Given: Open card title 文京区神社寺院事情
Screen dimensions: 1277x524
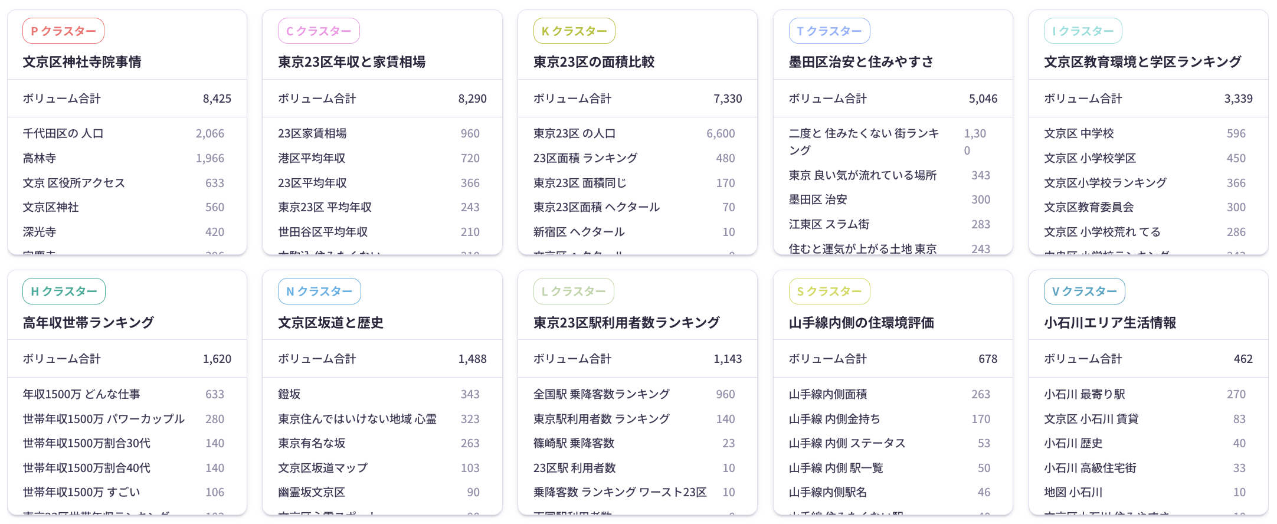Looking at the screenshot, I should point(82,62).
